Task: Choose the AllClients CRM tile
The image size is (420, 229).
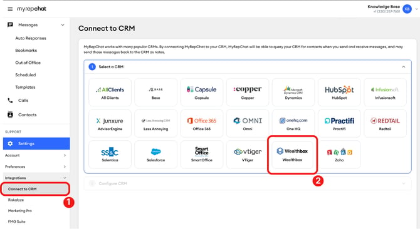Action: 110,92
